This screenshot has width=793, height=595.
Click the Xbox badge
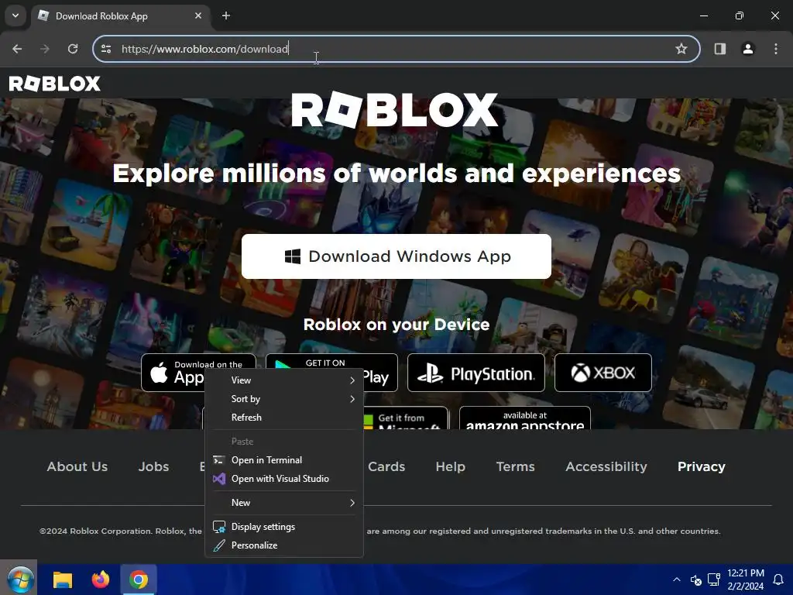pos(602,373)
